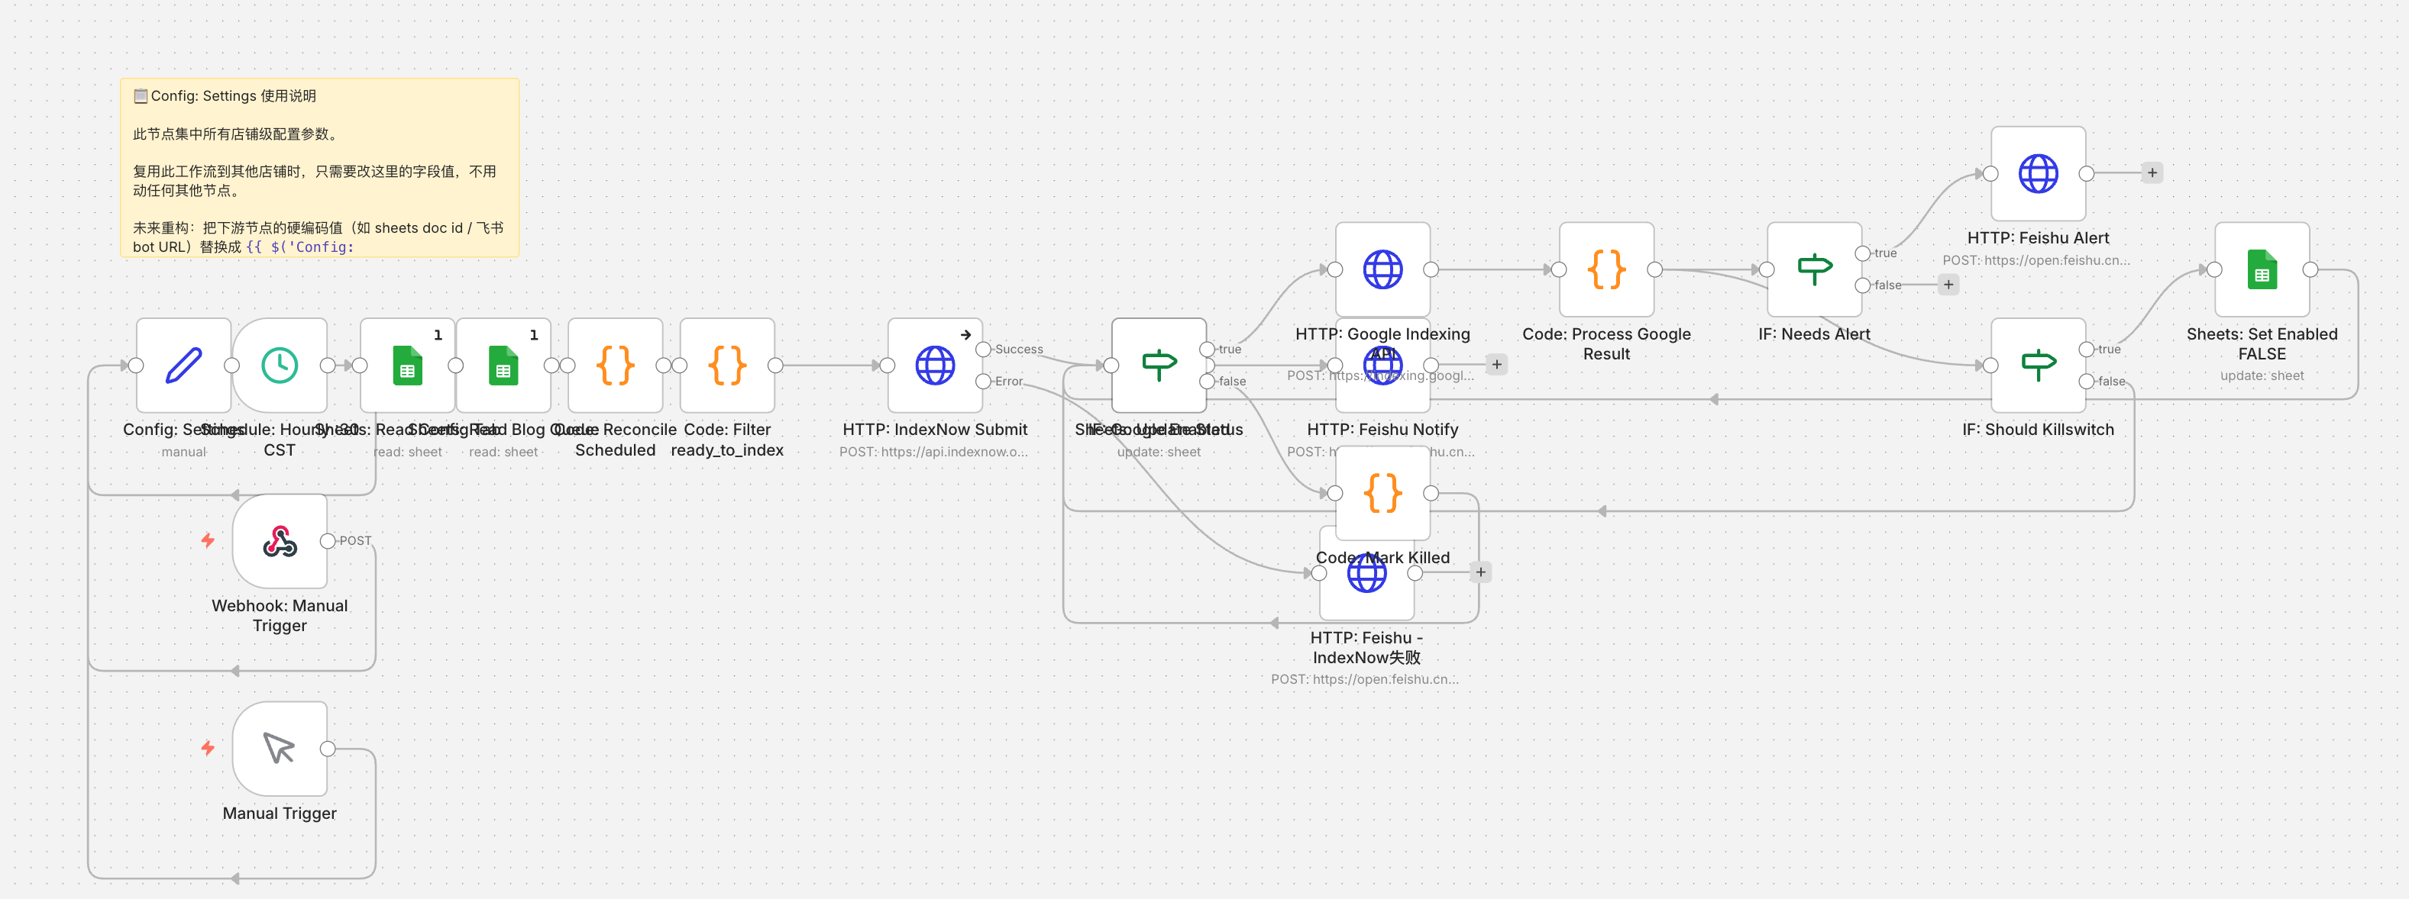Screen dimensions: 2409x899
Task: Open the IF: Needs Alert node
Action: 1814,269
